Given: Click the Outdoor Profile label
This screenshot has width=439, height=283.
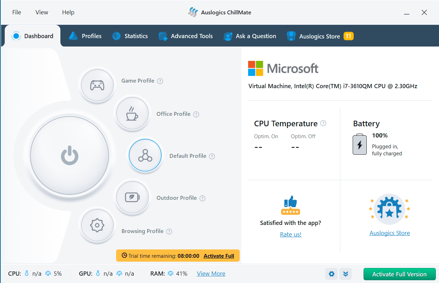Looking at the screenshot, I should [177, 198].
